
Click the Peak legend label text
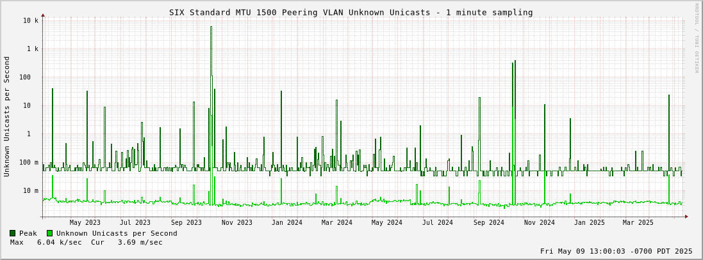point(28,234)
